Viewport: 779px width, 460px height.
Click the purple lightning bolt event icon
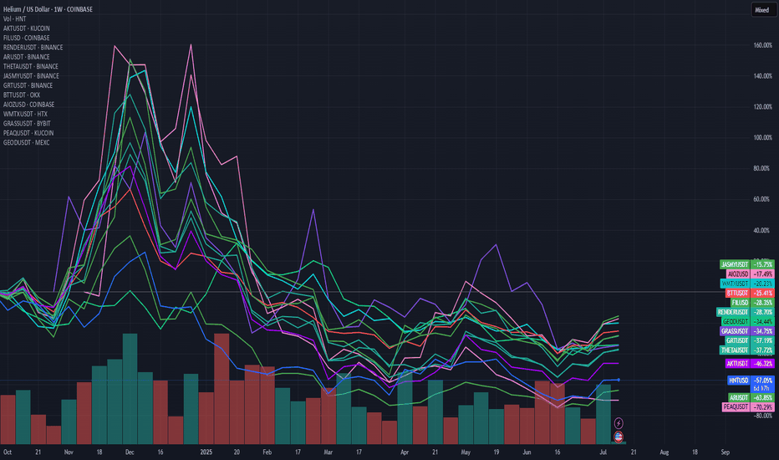[619, 423]
